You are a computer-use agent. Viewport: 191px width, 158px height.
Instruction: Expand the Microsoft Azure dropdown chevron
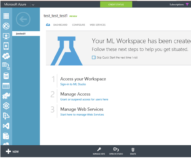pos(33,5)
